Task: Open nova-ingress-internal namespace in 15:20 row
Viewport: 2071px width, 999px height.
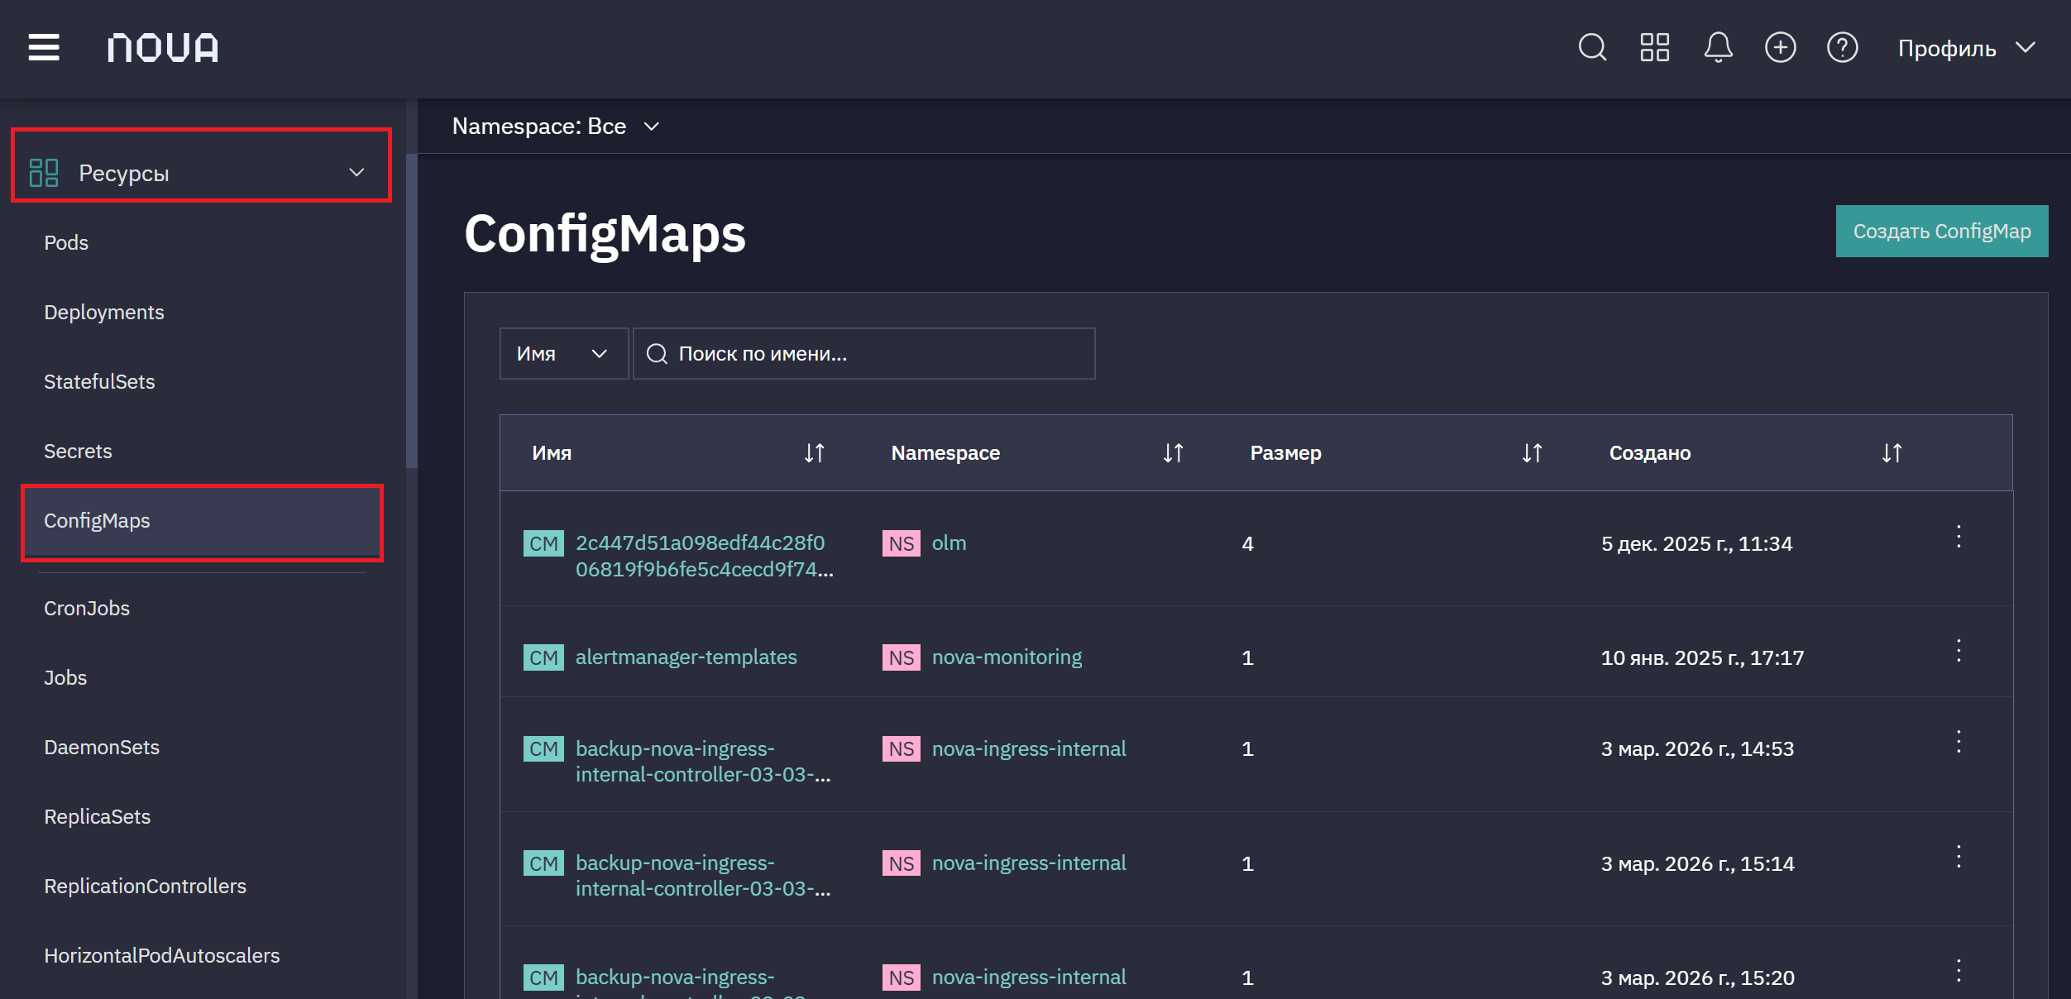Action: tap(1029, 977)
